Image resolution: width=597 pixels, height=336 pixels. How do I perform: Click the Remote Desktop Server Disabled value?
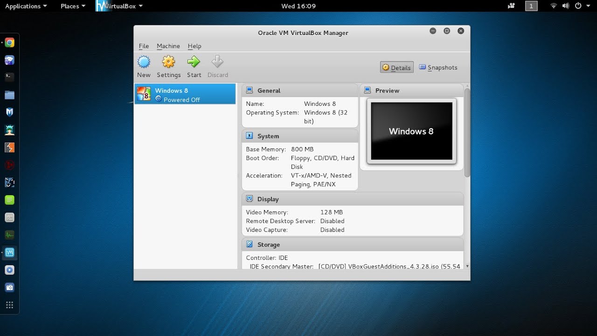coord(332,221)
